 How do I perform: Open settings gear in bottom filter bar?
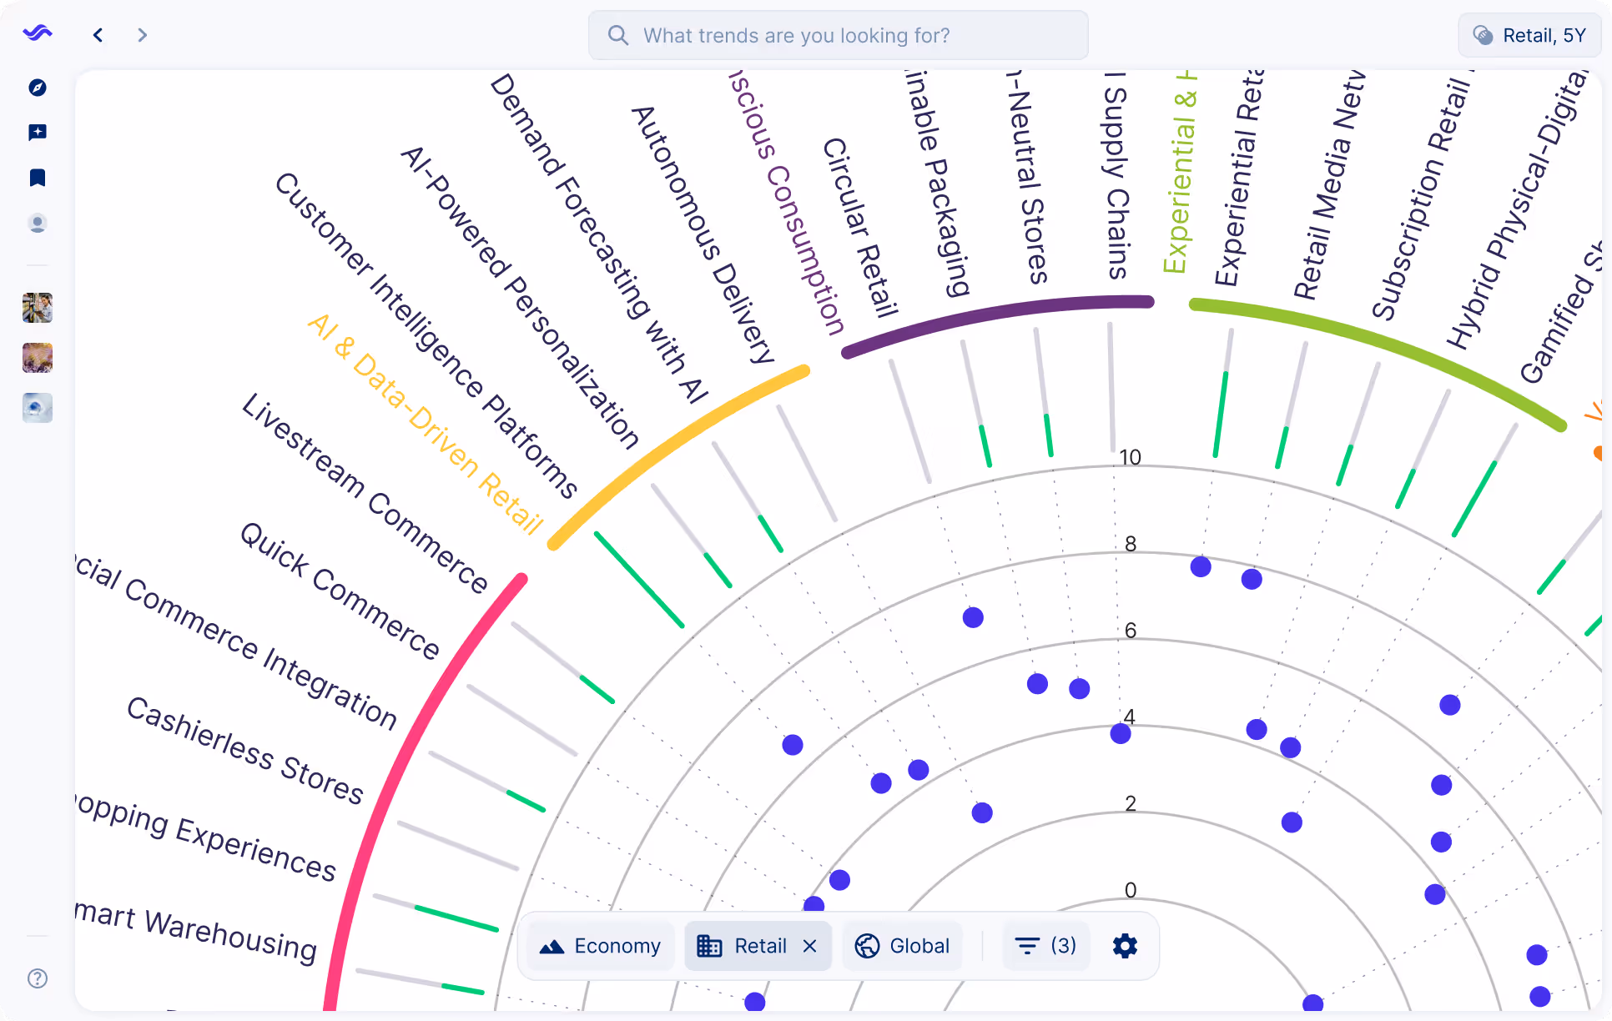(x=1125, y=946)
